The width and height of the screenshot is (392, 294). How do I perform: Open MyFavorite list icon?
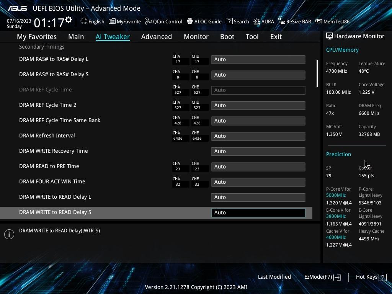click(x=112, y=21)
